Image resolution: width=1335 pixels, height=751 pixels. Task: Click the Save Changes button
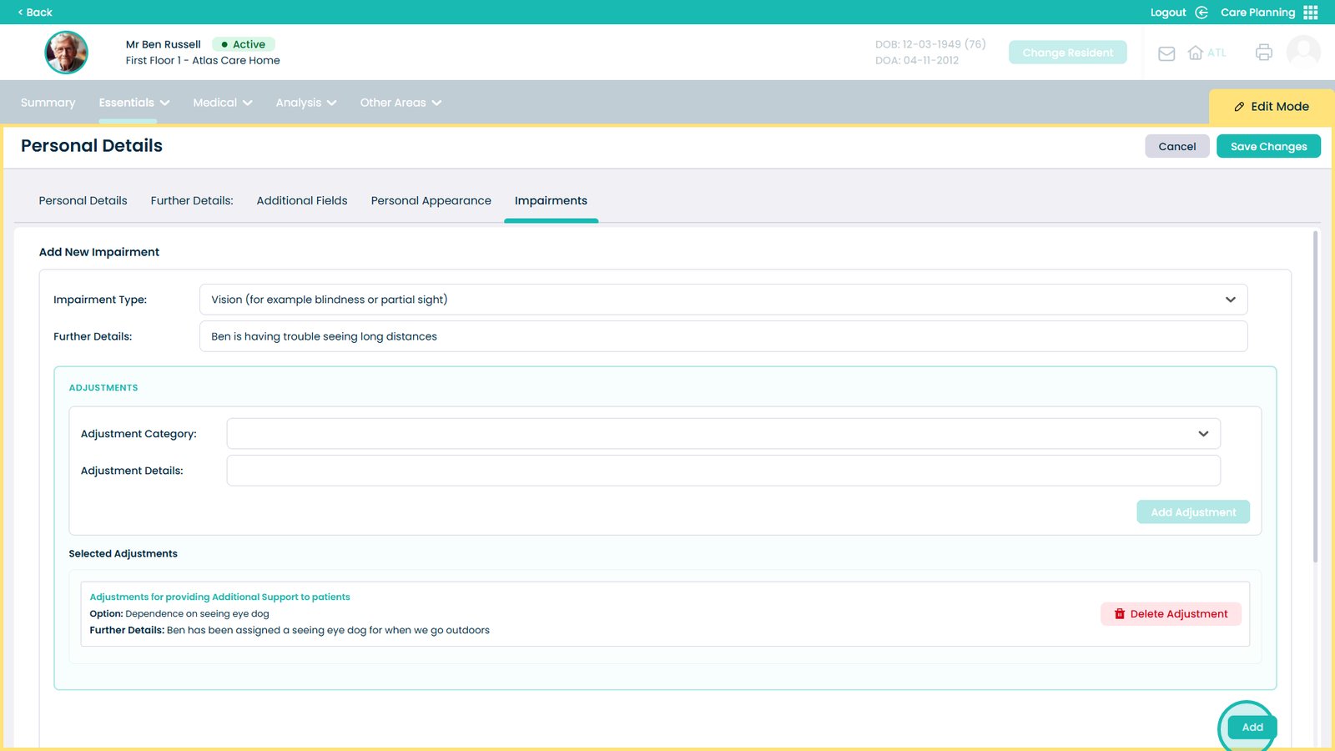pos(1268,147)
